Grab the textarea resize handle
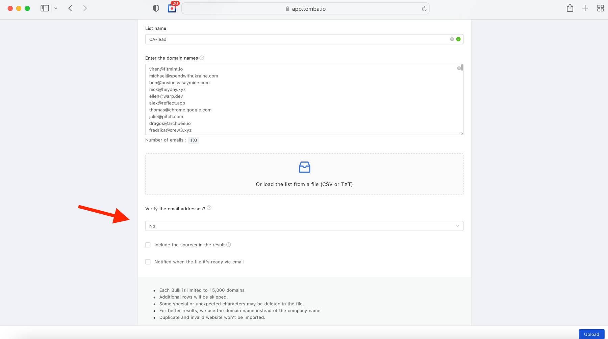The height and width of the screenshot is (339, 608). tap(461, 133)
